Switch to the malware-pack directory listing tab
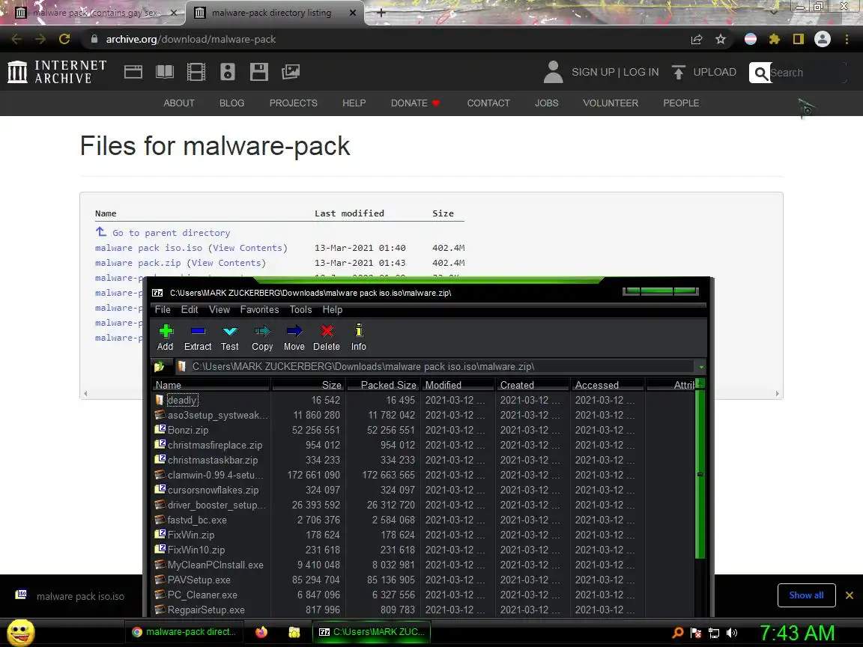Image resolution: width=863 pixels, height=647 pixels. tap(272, 13)
